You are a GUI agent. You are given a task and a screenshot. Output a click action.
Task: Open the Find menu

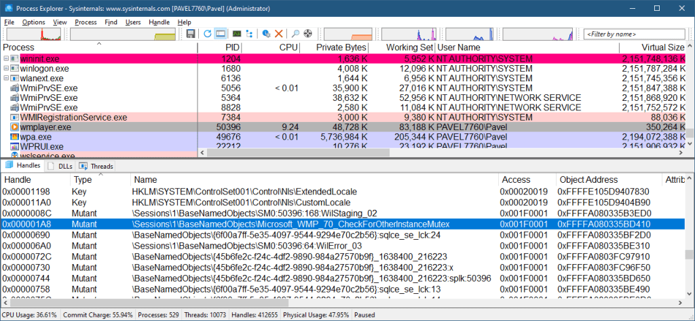coord(111,22)
